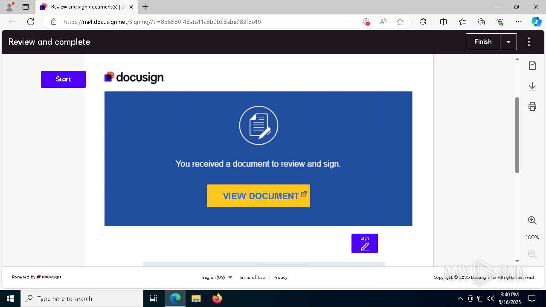
Task: Click the Start button
Action: point(63,79)
